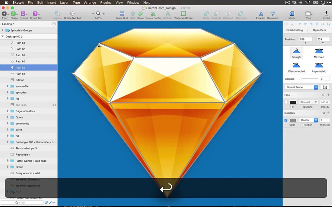Click Vectorize Stroke icon
Viewport: 332px width, 207px height.
coord(183,14)
